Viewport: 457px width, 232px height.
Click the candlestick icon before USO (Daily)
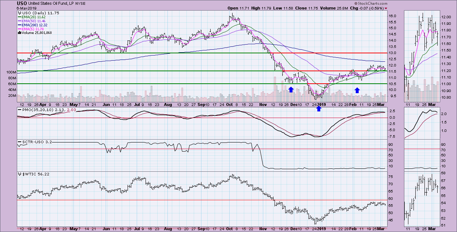[x=19, y=13]
